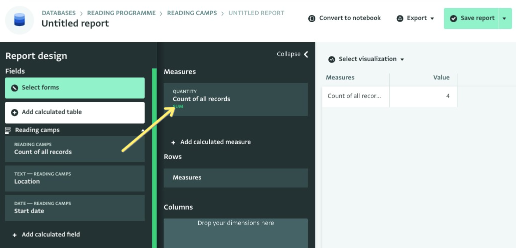Click the pencil icon on Select forms

pos(15,88)
